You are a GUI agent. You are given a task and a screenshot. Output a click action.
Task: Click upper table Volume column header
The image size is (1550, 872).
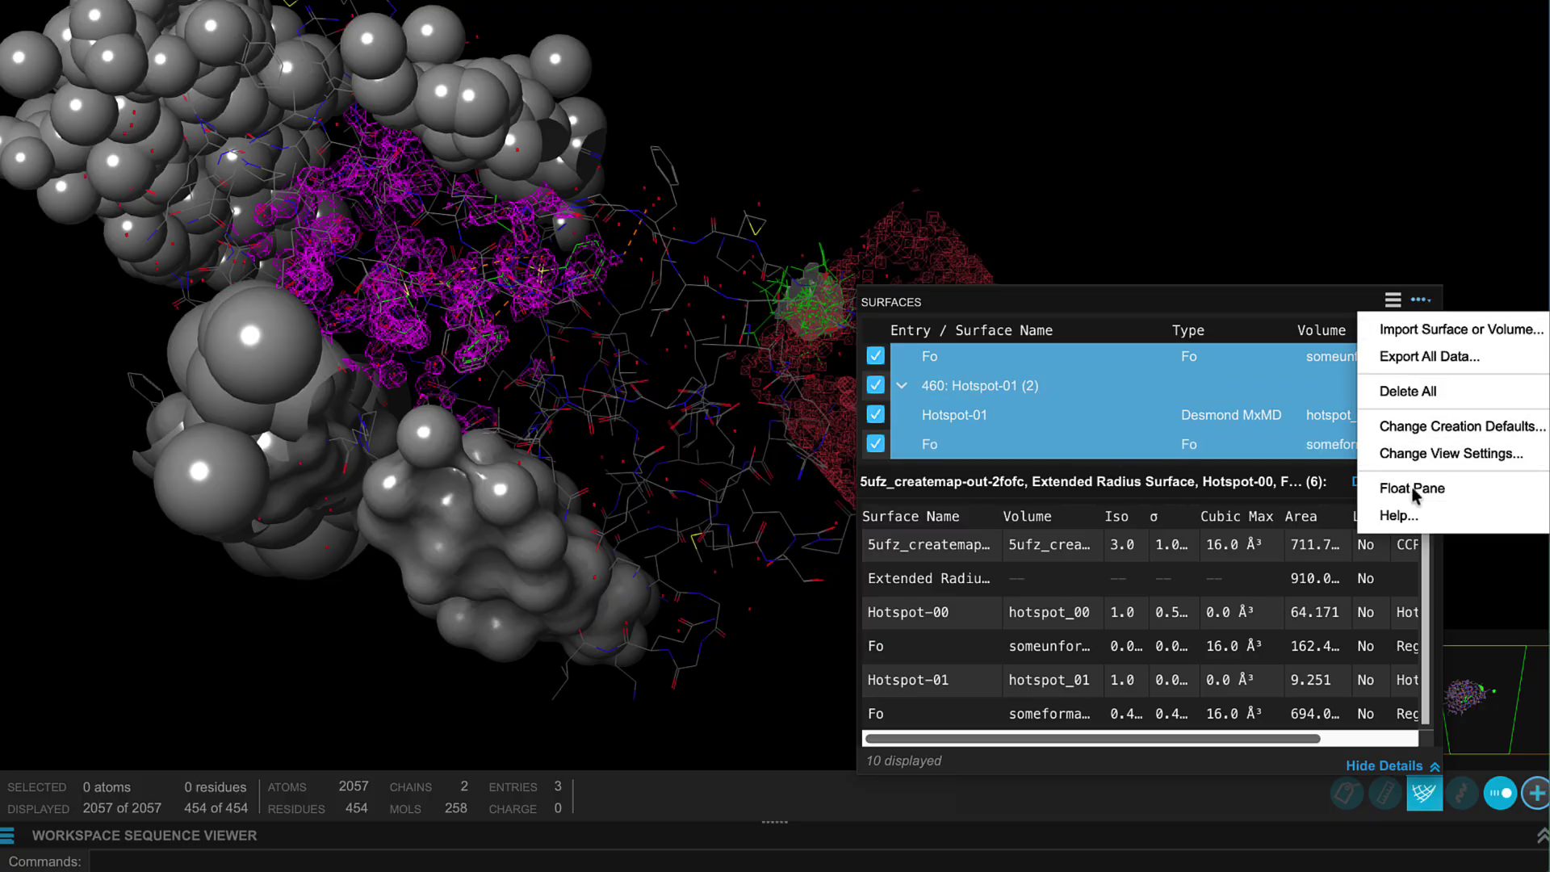click(1322, 330)
